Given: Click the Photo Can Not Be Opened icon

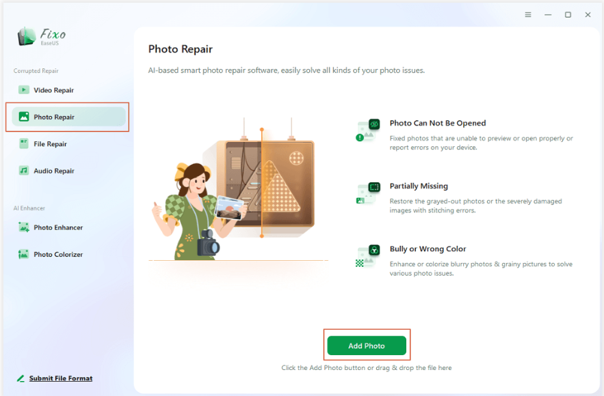Looking at the screenshot, I should click(368, 130).
